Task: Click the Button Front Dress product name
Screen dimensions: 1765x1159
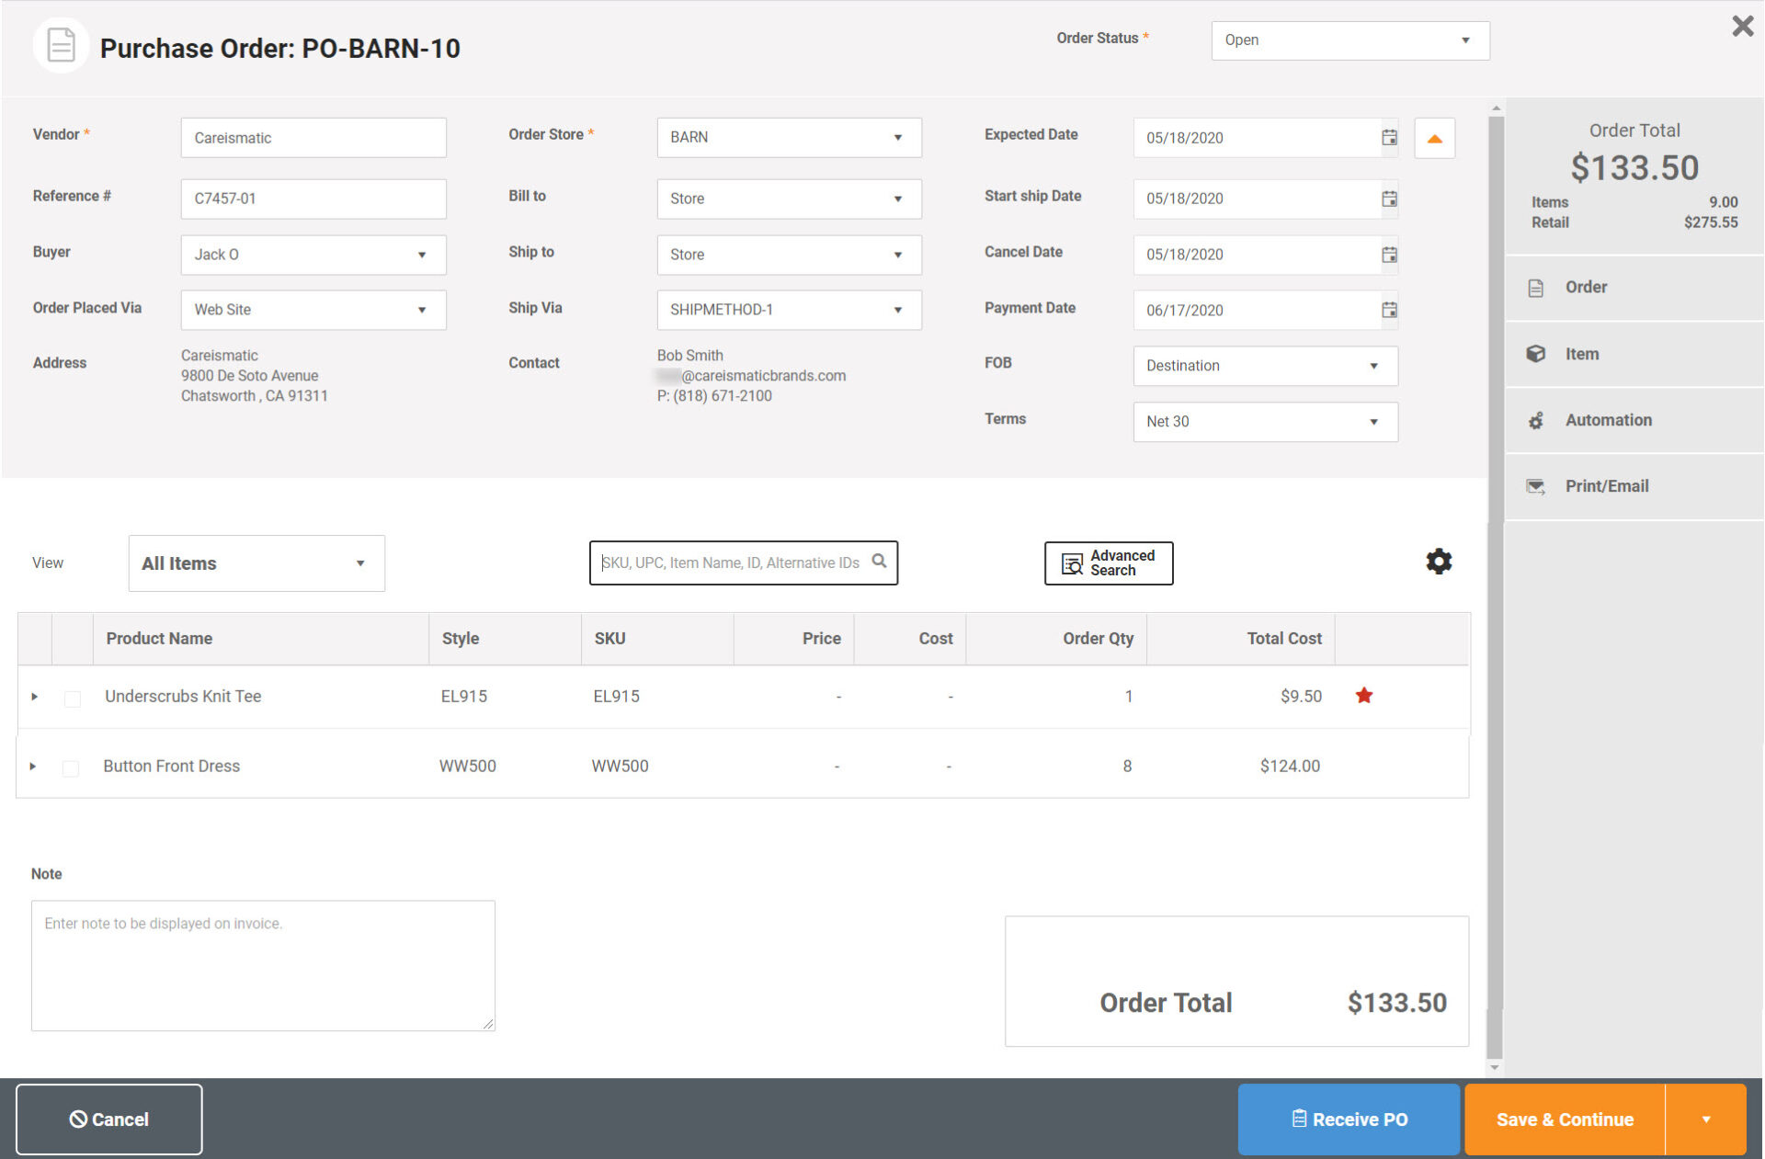Action: (x=171, y=766)
